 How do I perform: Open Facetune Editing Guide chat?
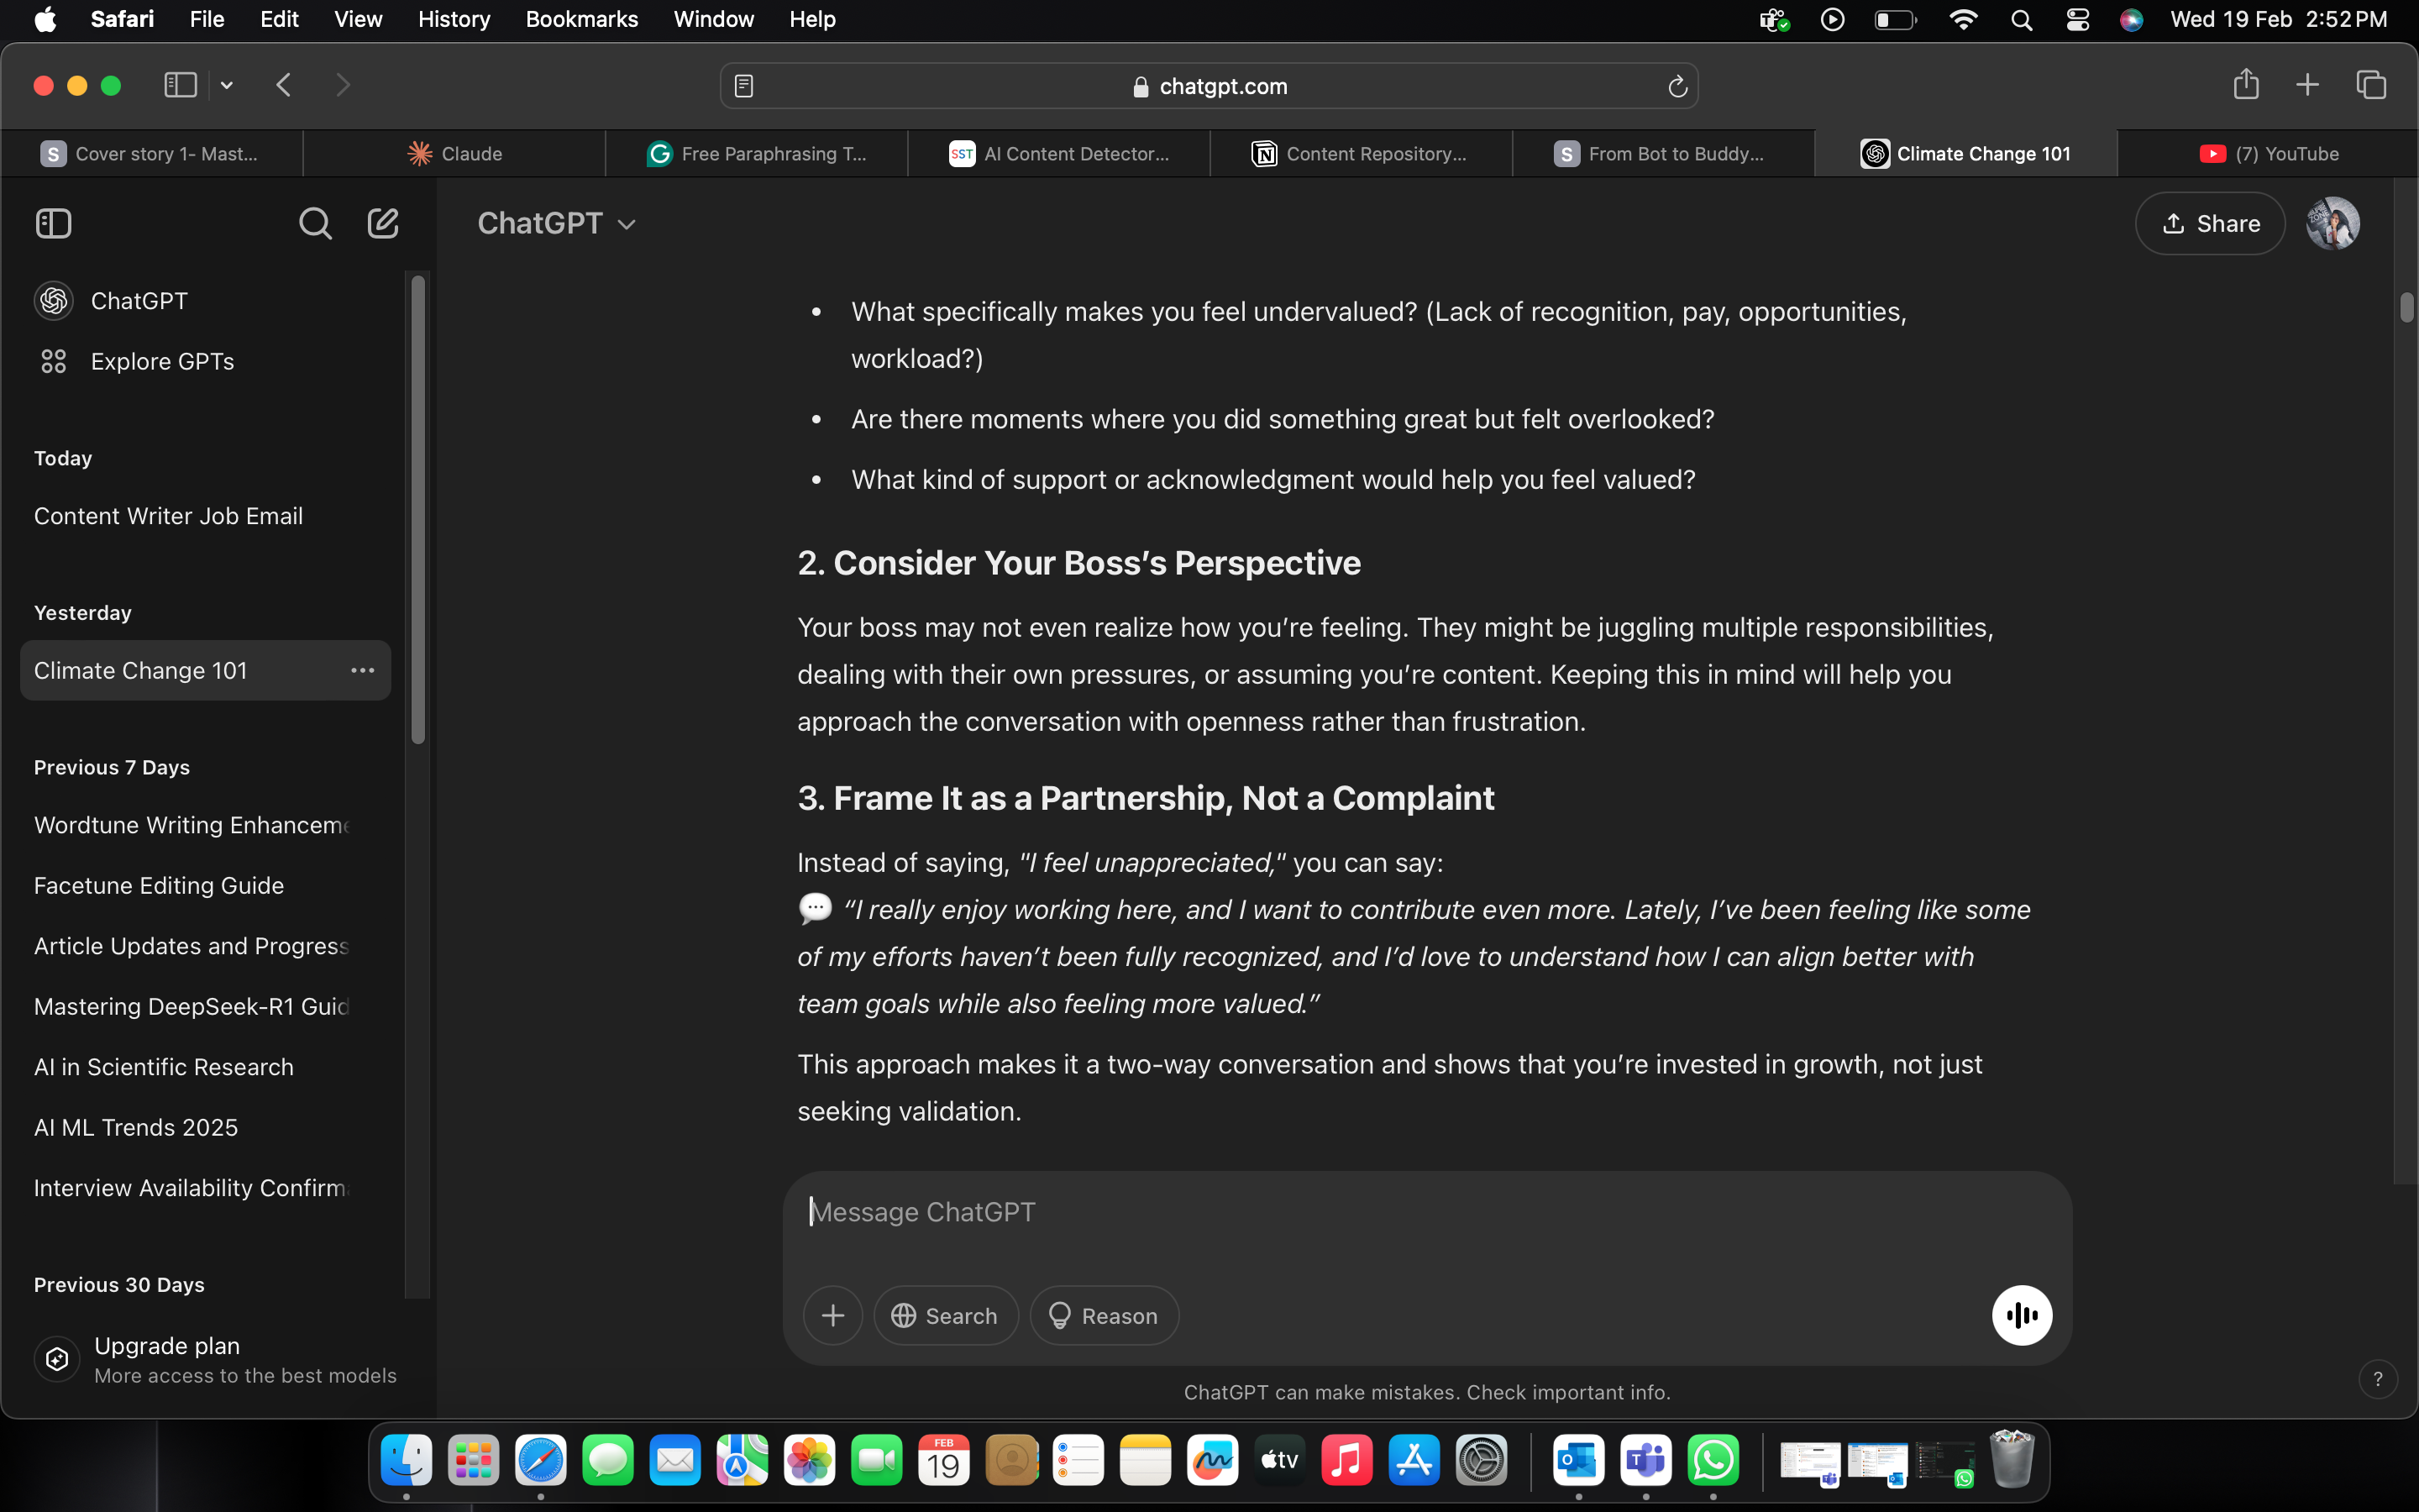(x=205, y=885)
